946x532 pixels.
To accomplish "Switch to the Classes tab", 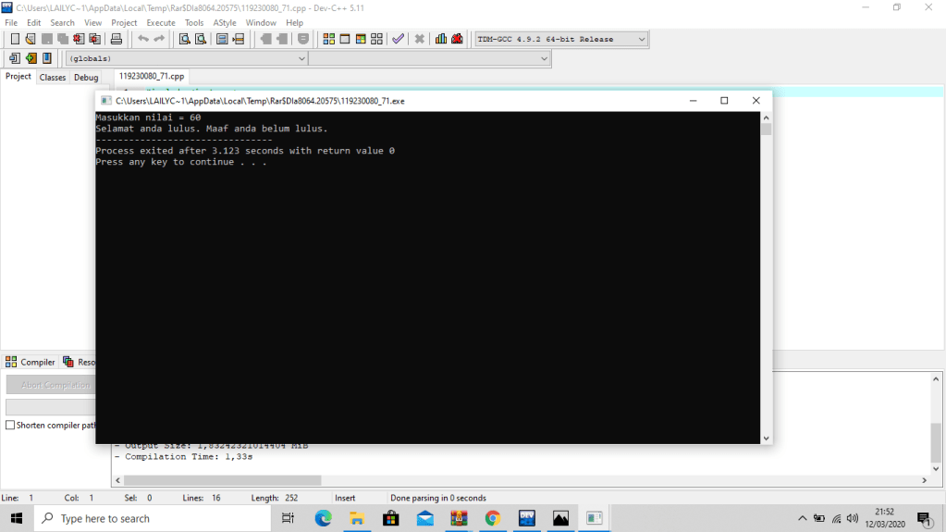I will [x=53, y=78].
